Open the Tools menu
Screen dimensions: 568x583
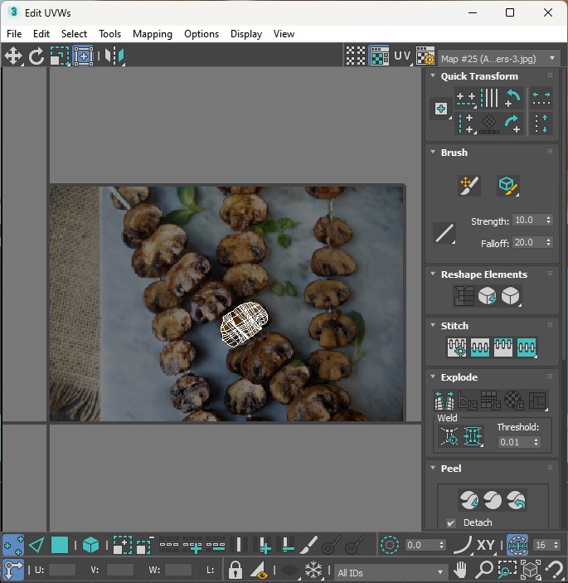(x=109, y=34)
